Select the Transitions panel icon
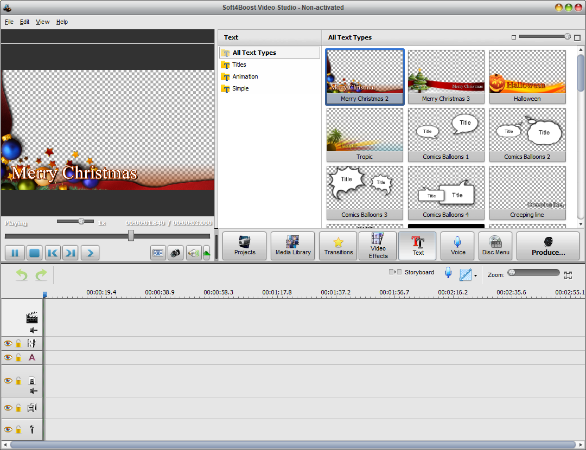Screen dimensions: 586x450 (x=337, y=246)
